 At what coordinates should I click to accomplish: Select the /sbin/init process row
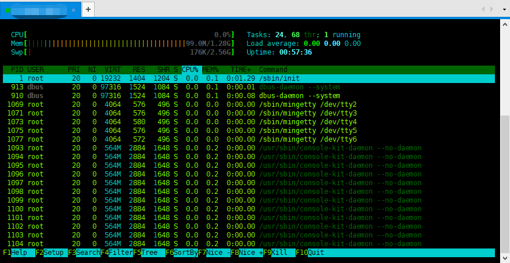(x=249, y=78)
